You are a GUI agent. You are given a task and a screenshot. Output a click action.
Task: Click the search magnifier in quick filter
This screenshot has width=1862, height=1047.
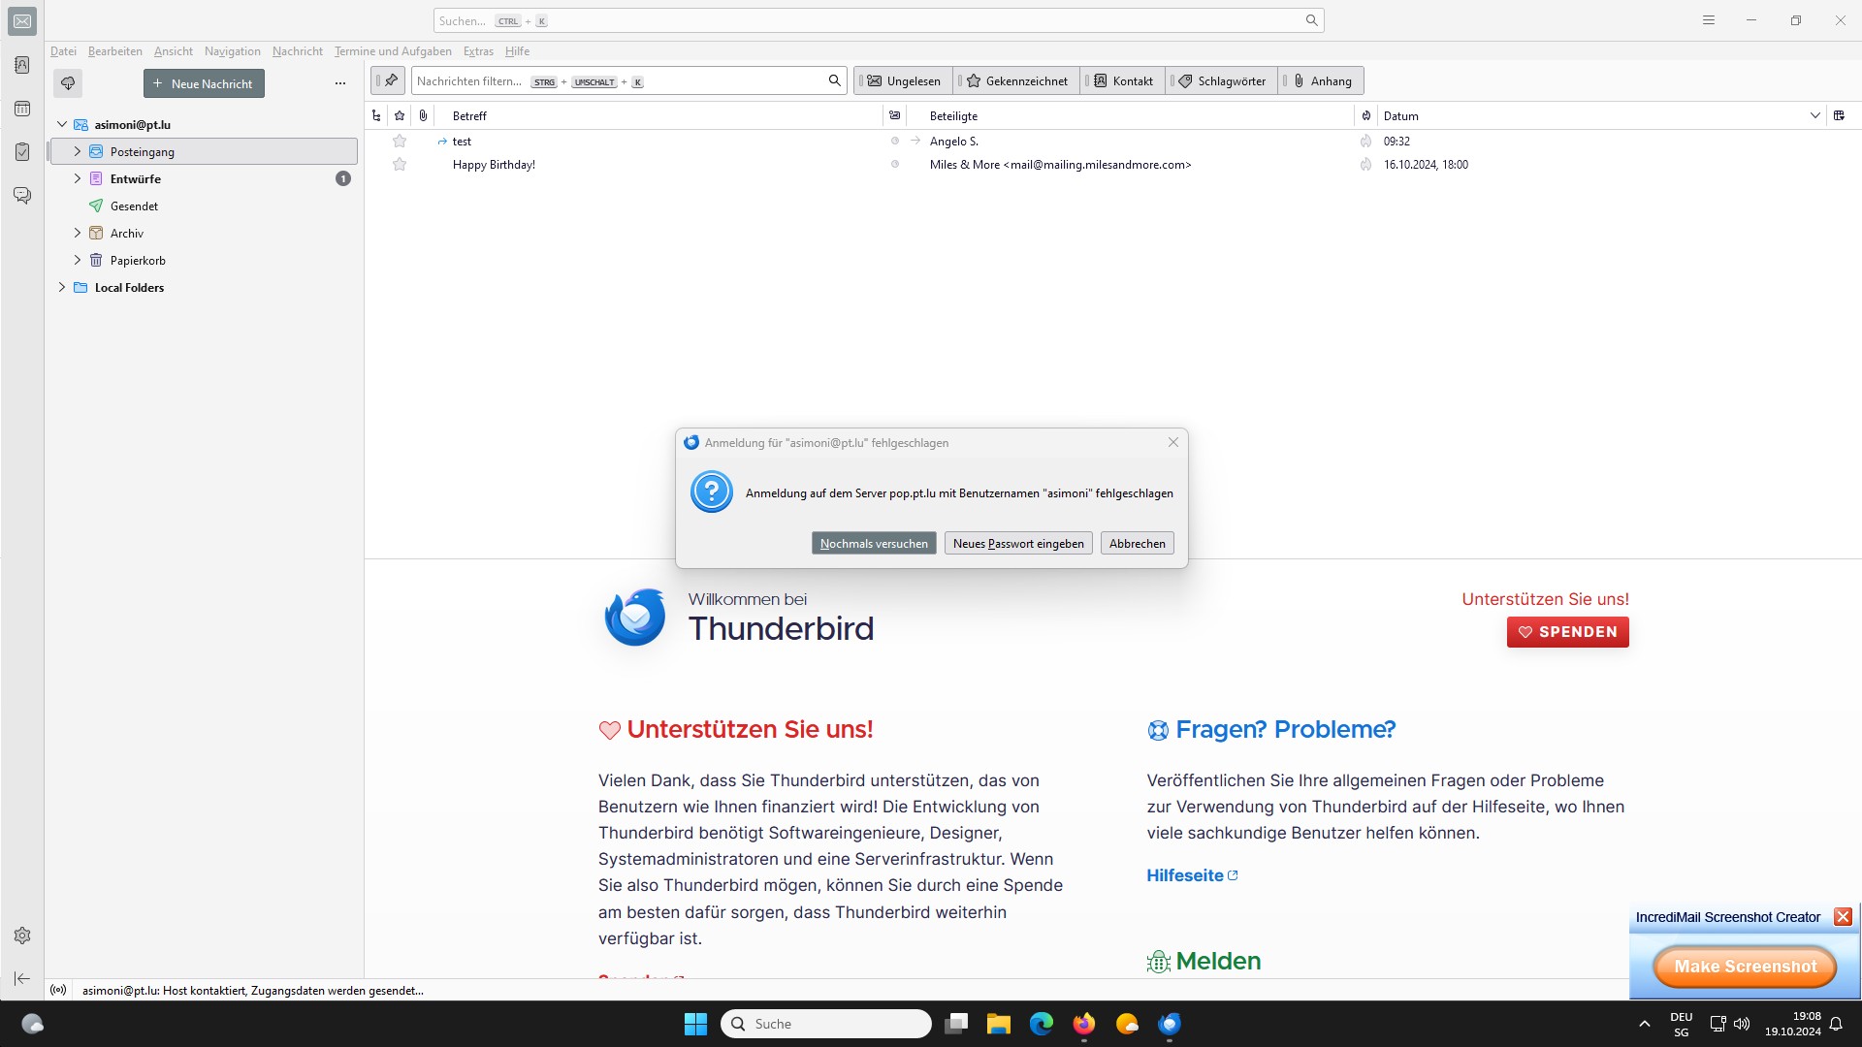pos(834,81)
